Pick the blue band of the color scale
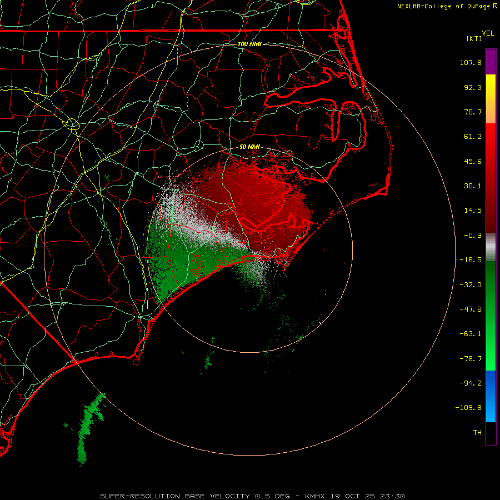Viewport: 500px width, 500px height. click(491, 396)
